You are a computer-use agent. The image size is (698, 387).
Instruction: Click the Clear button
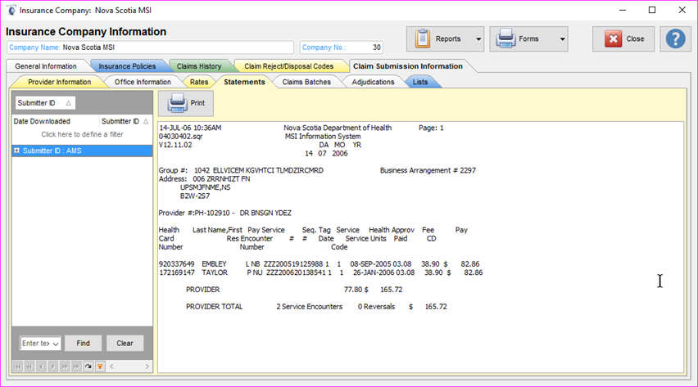tap(125, 344)
